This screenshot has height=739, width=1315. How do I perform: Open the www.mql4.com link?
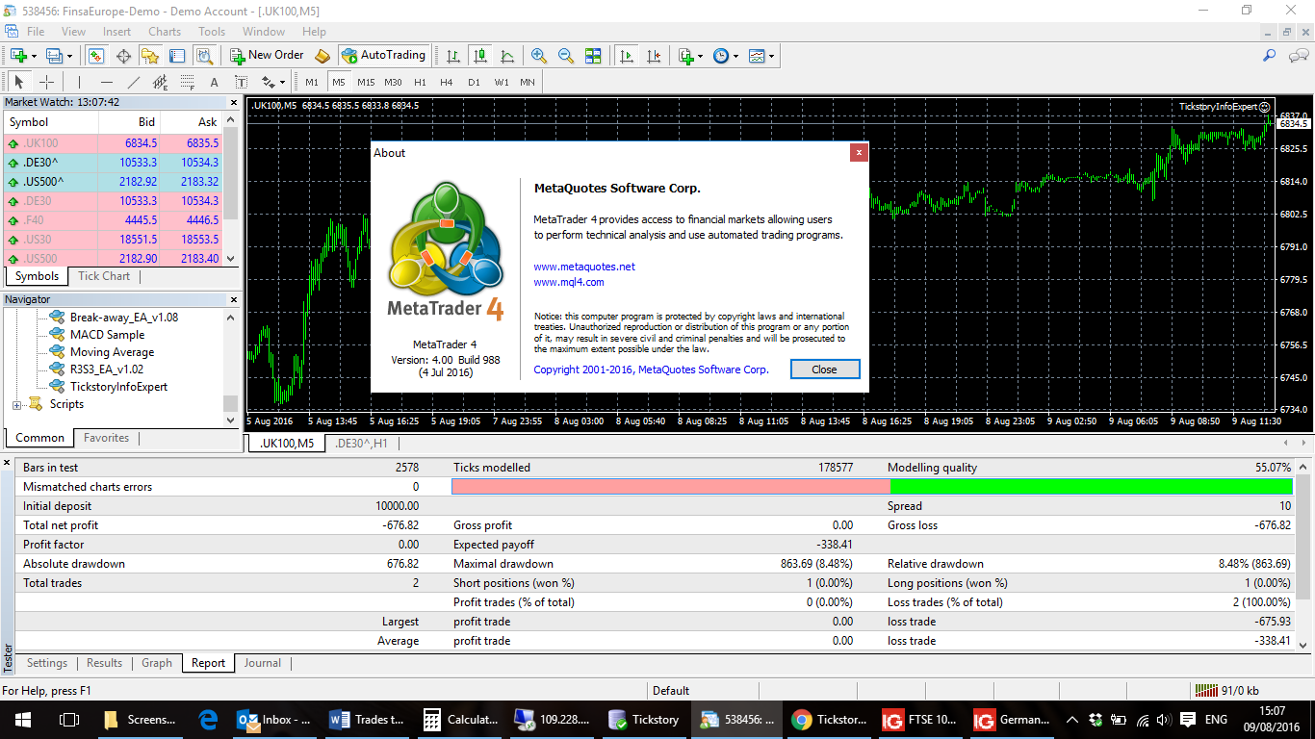[569, 282]
